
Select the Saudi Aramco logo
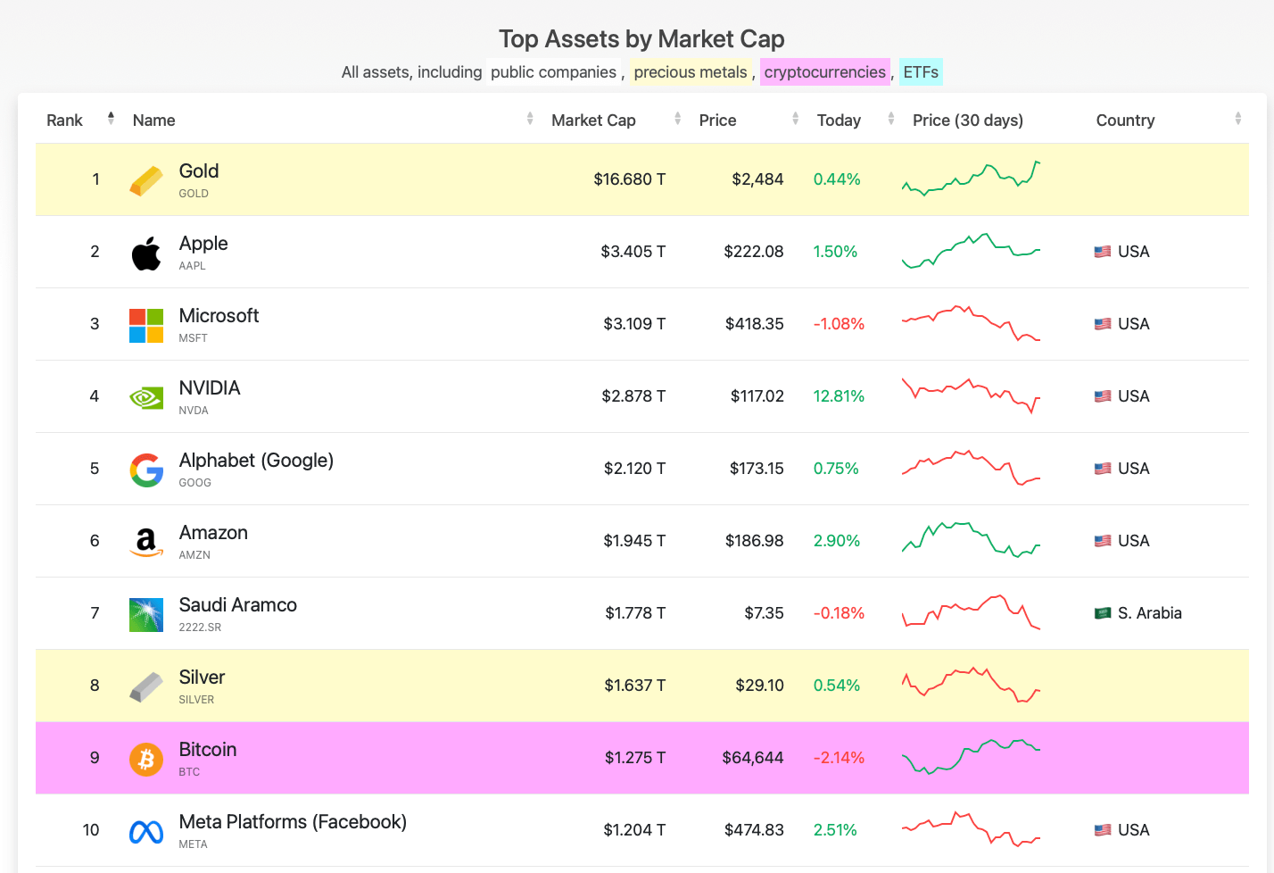146,614
